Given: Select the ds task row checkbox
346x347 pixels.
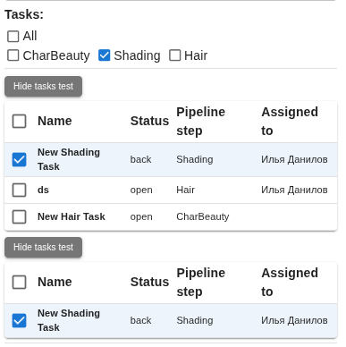Looking at the screenshot, I should [19, 190].
